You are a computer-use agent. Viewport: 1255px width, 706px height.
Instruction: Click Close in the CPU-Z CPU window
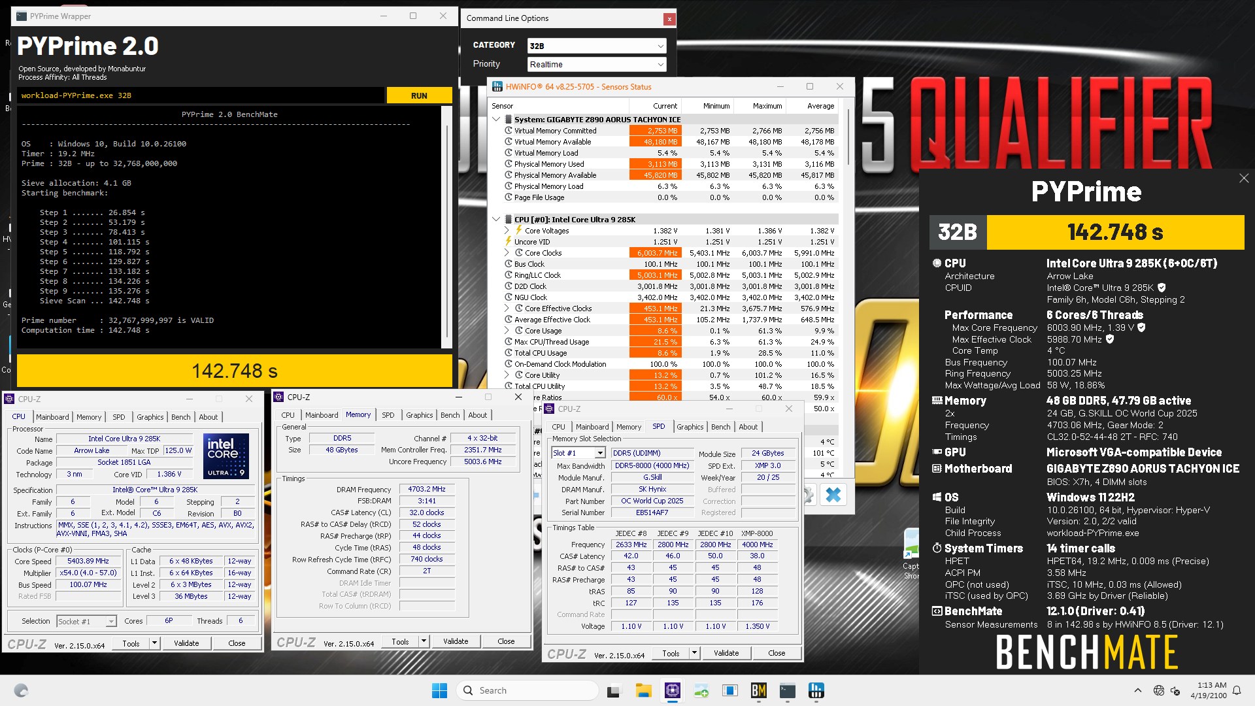click(237, 643)
